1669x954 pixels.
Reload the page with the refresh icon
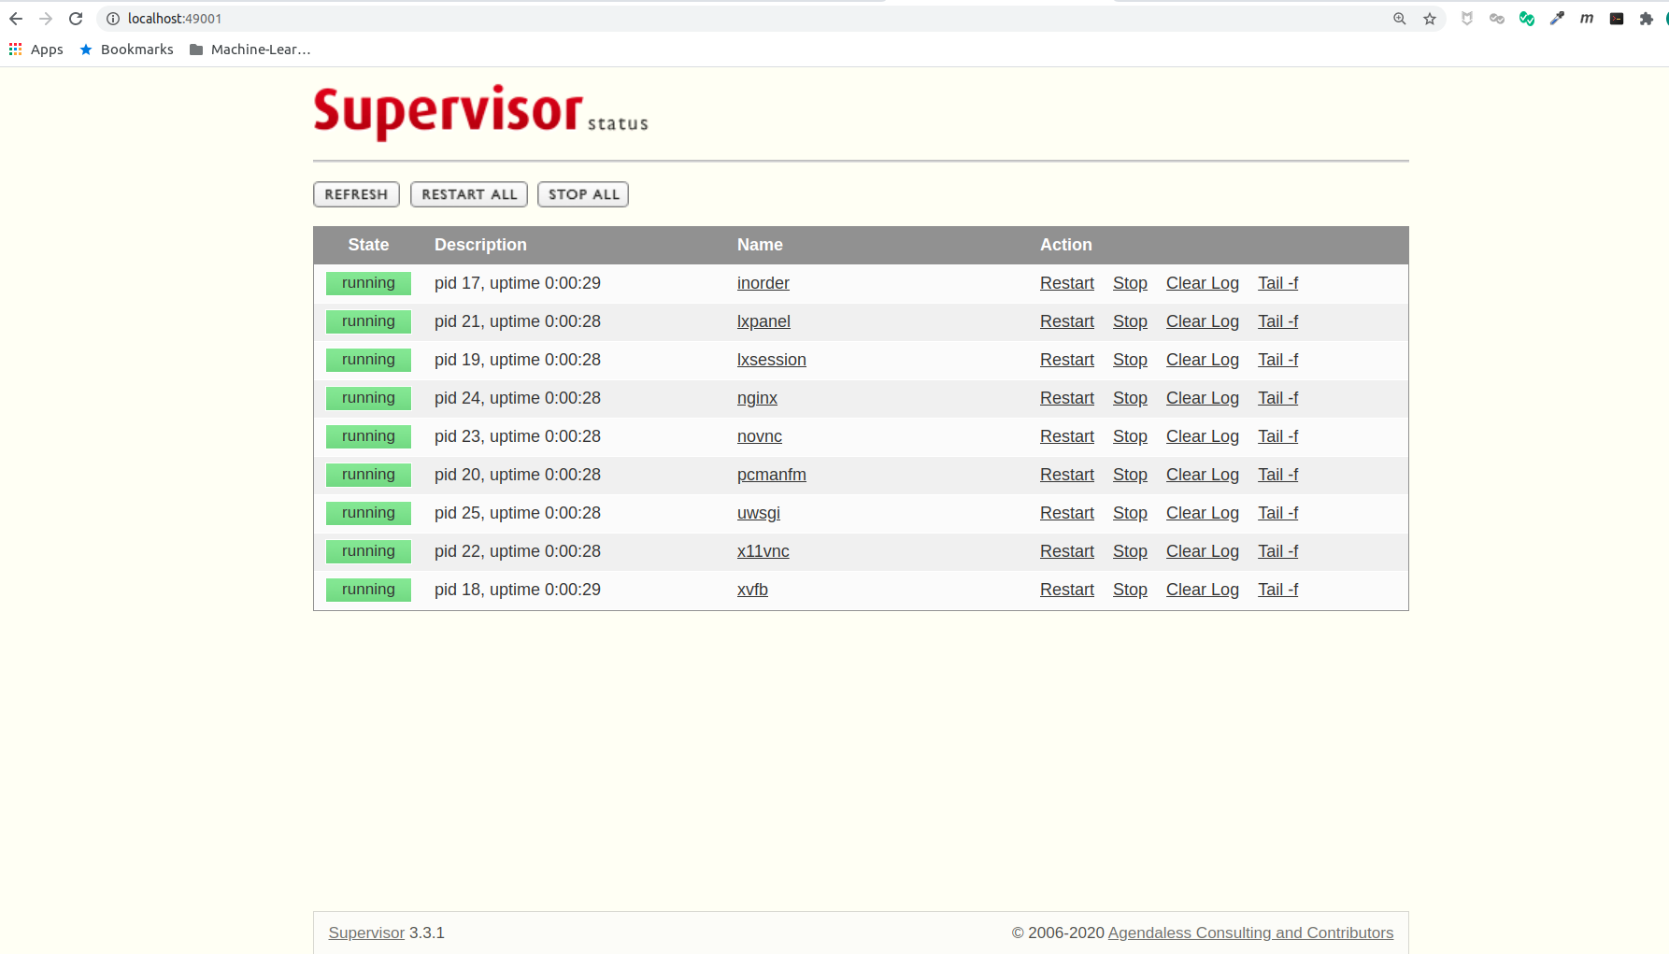tap(76, 19)
